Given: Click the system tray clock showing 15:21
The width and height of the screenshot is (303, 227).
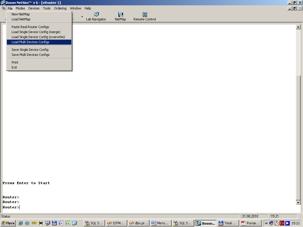Looking at the screenshot, I should (x=296, y=223).
